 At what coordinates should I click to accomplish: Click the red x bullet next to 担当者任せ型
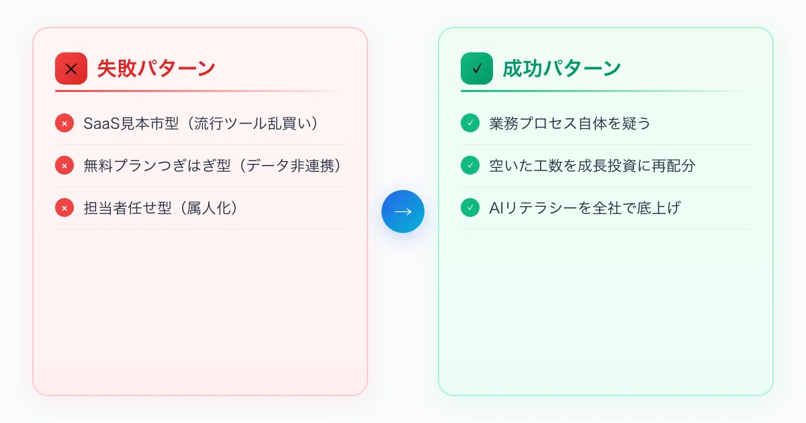click(64, 208)
